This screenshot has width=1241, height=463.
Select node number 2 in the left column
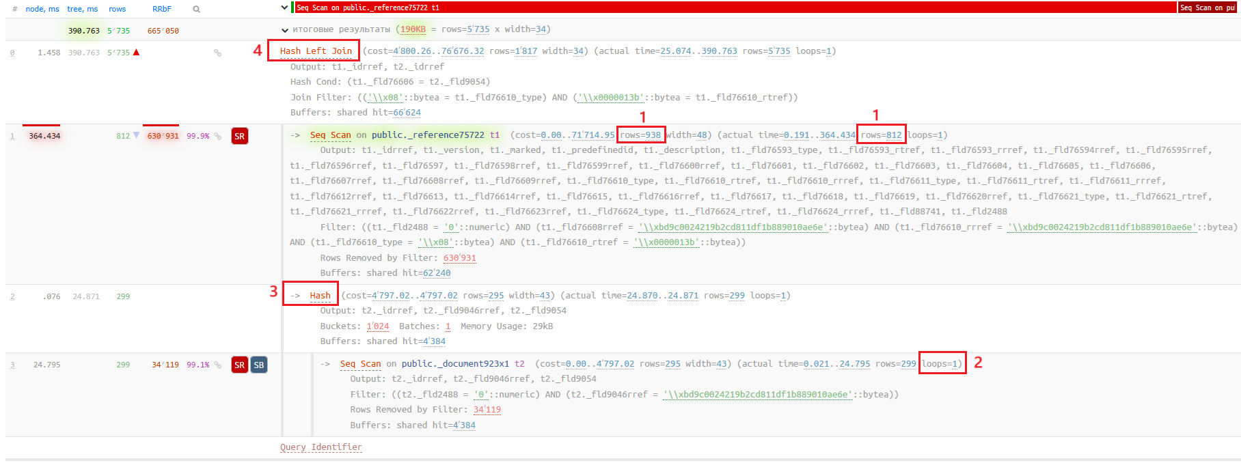coord(12,296)
